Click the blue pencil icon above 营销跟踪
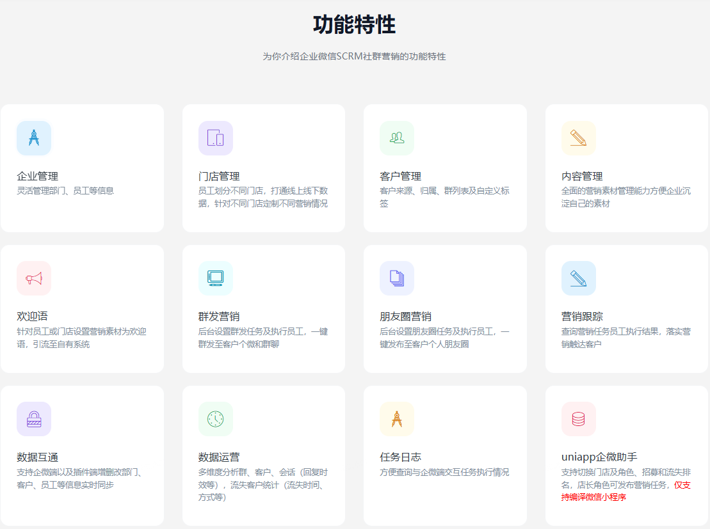This screenshot has width=710, height=529. pyautogui.click(x=578, y=278)
